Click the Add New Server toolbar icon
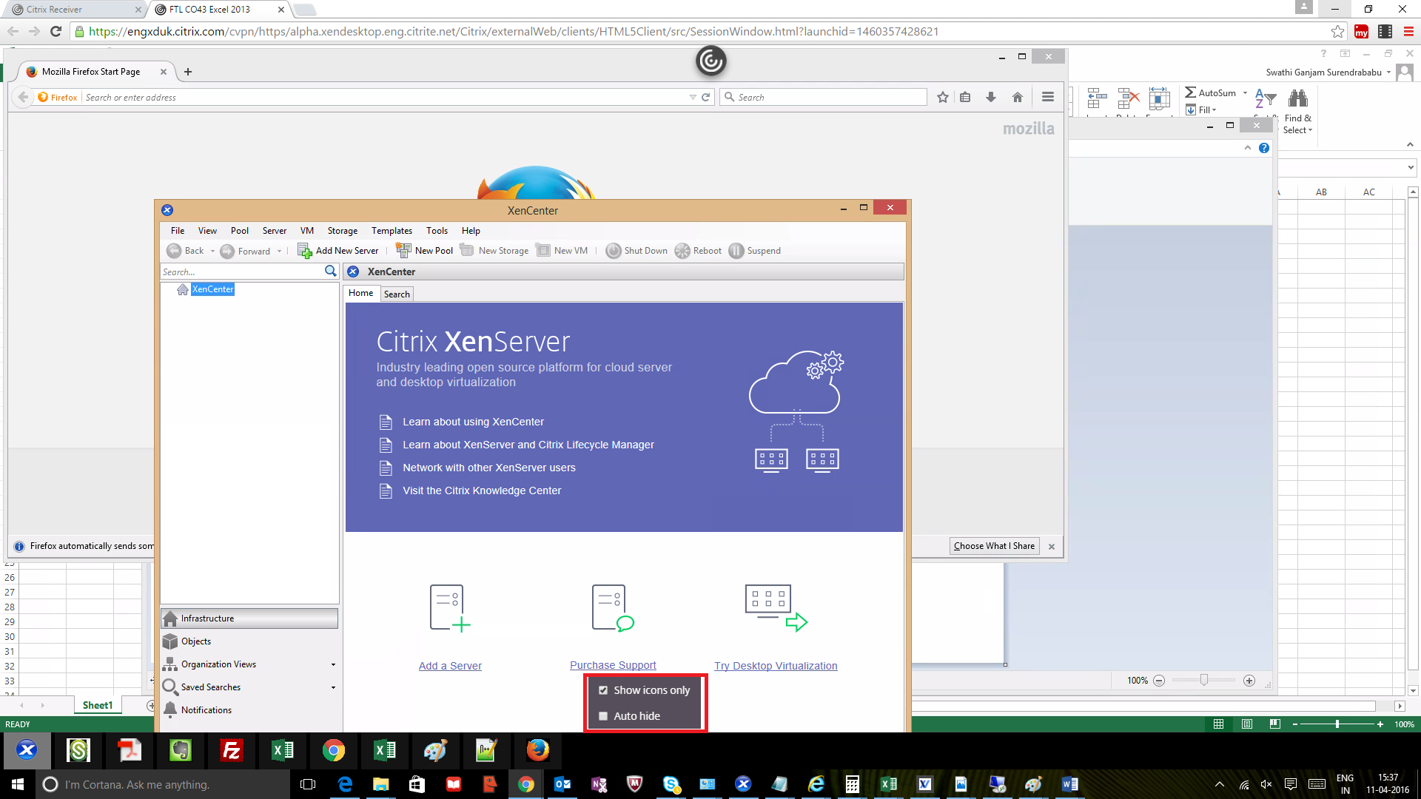This screenshot has width=1421, height=799. click(304, 251)
